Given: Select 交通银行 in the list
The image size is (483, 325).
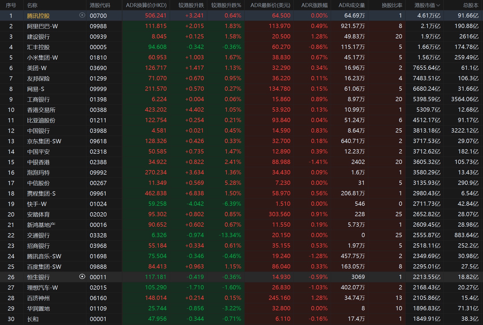Looking at the screenshot, I should [x=38, y=235].
